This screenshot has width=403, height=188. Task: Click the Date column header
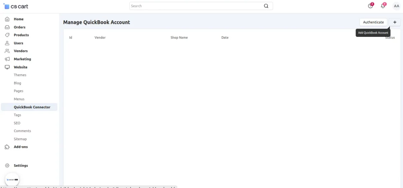[225, 38]
